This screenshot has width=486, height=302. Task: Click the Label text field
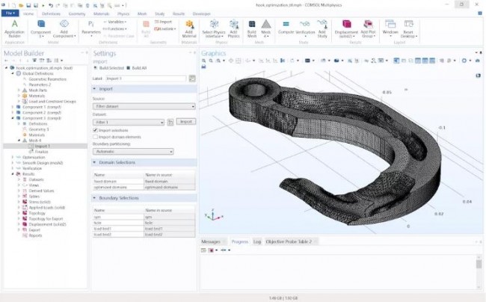point(146,78)
